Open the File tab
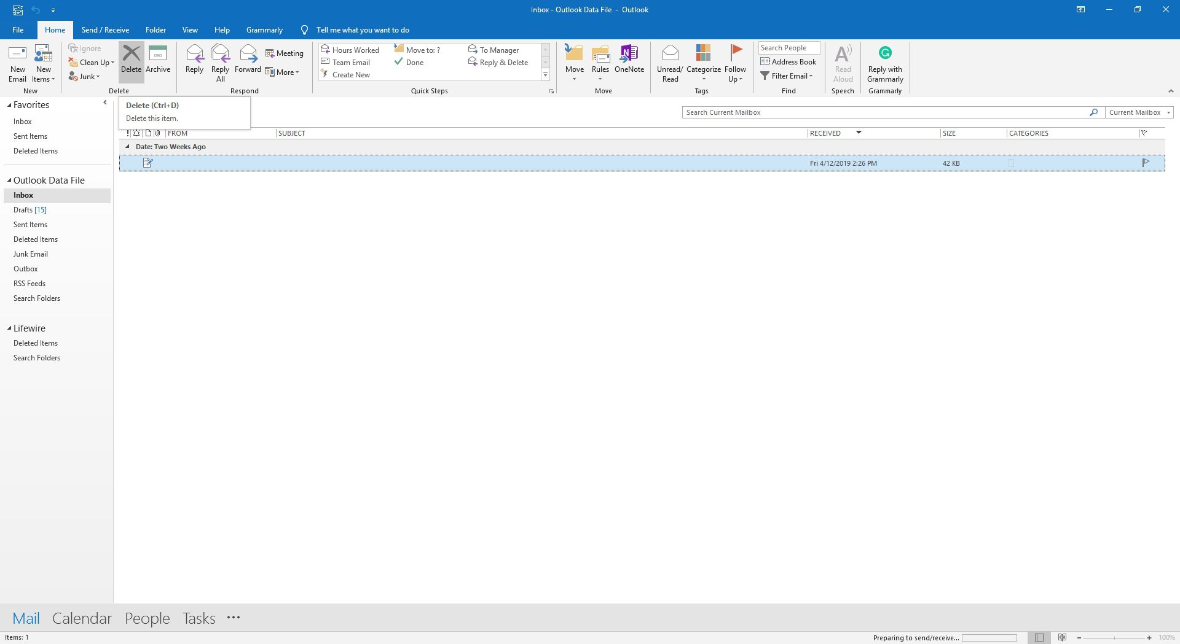The width and height of the screenshot is (1180, 644). (18, 29)
